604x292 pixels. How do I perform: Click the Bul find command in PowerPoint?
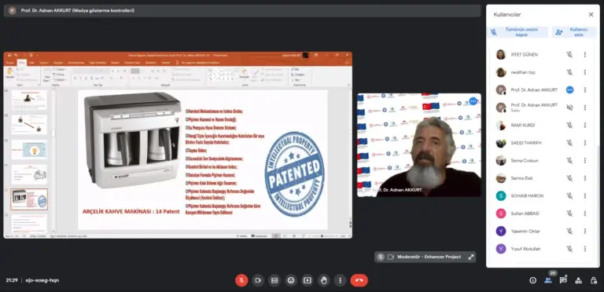click(296, 69)
